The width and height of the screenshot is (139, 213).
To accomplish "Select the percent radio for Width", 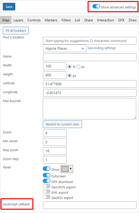I will click(69, 67).
